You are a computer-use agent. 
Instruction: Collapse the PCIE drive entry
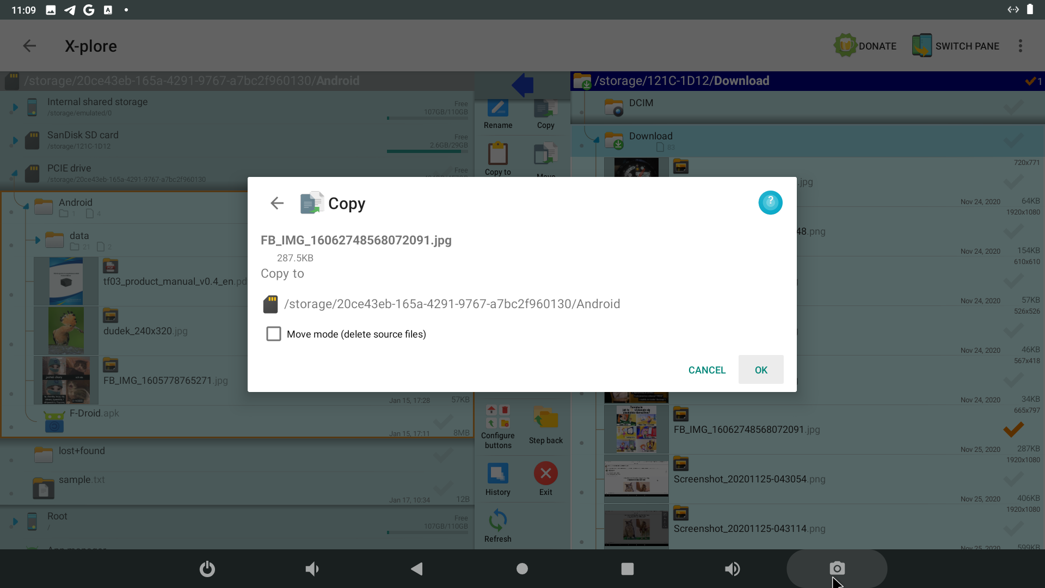[x=14, y=174]
